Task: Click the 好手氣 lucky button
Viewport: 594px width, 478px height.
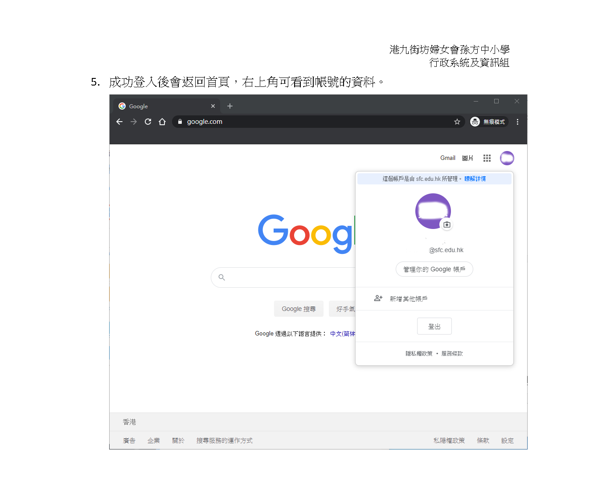Action: 342,309
